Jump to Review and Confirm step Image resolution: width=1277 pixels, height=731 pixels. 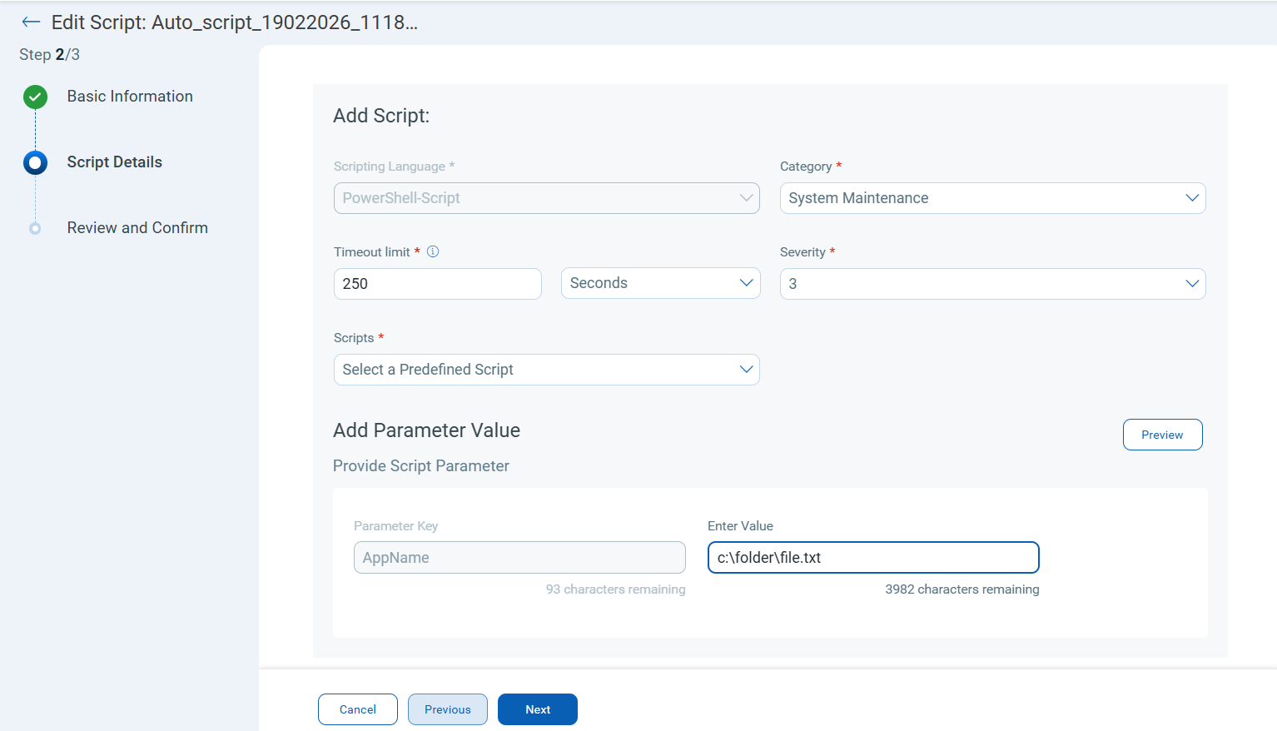(x=137, y=228)
